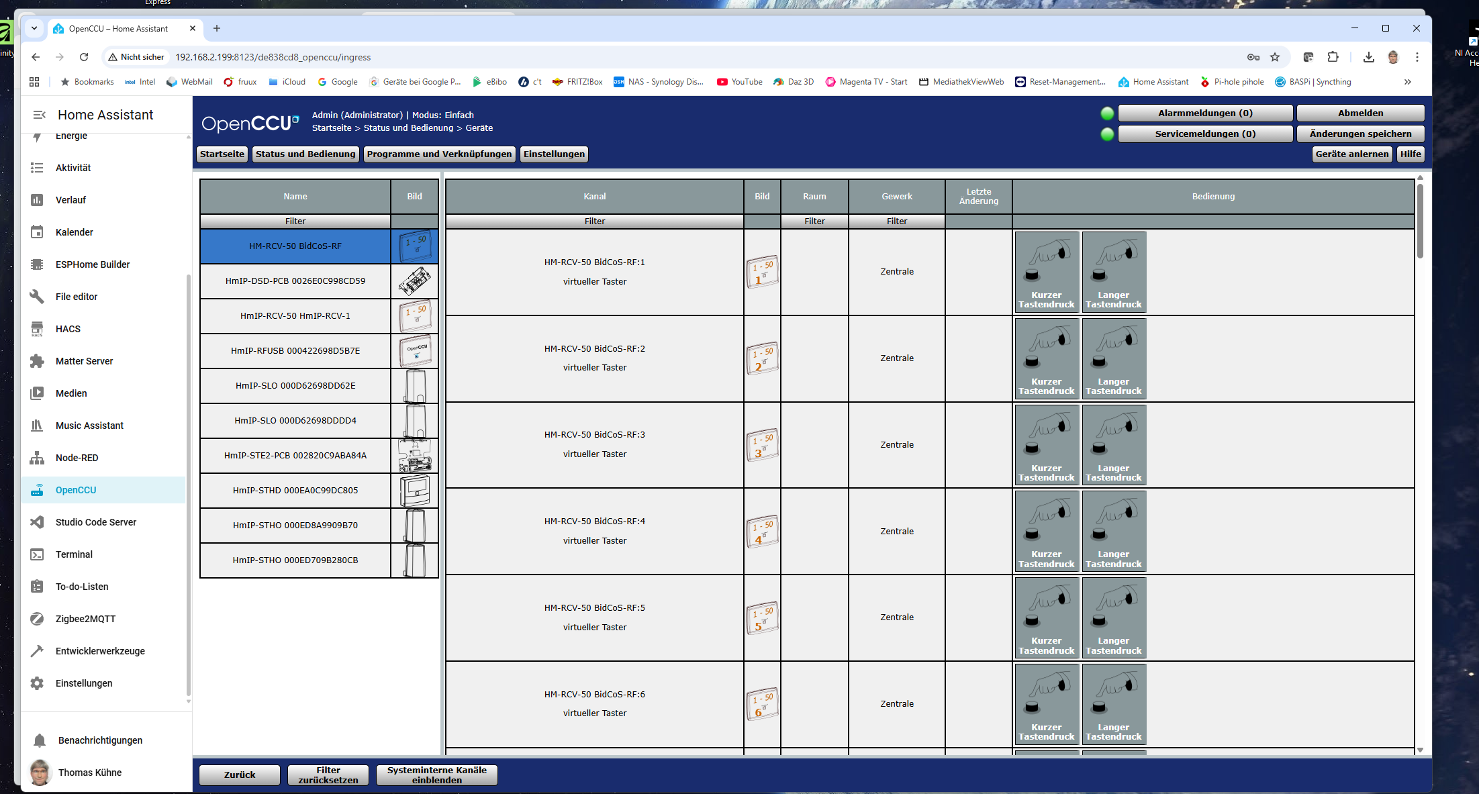The height and width of the screenshot is (794, 1479).
Task: Toggle the Home Assistant sidebar menu icon
Action: (40, 115)
